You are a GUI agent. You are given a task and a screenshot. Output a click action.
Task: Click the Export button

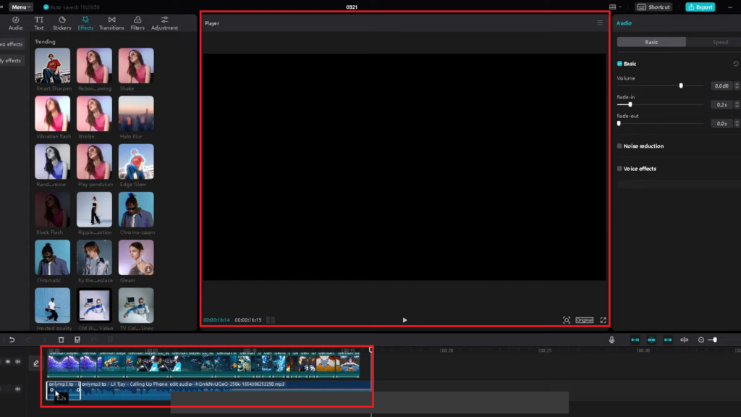[700, 7]
